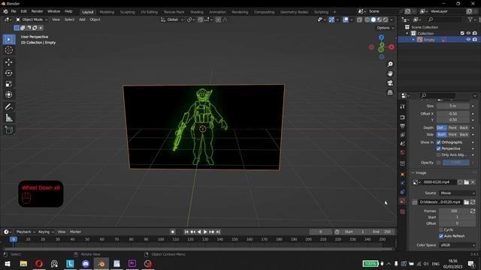Viewport: 481px width, 270px height.
Task: Select the Move tool
Action: [x=9, y=62]
